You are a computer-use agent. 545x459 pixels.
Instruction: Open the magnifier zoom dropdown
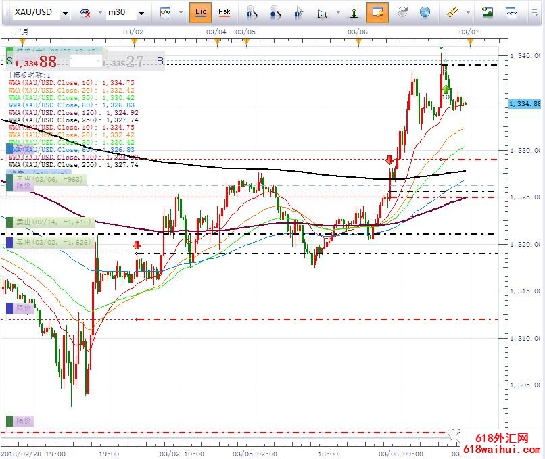[x=325, y=12]
